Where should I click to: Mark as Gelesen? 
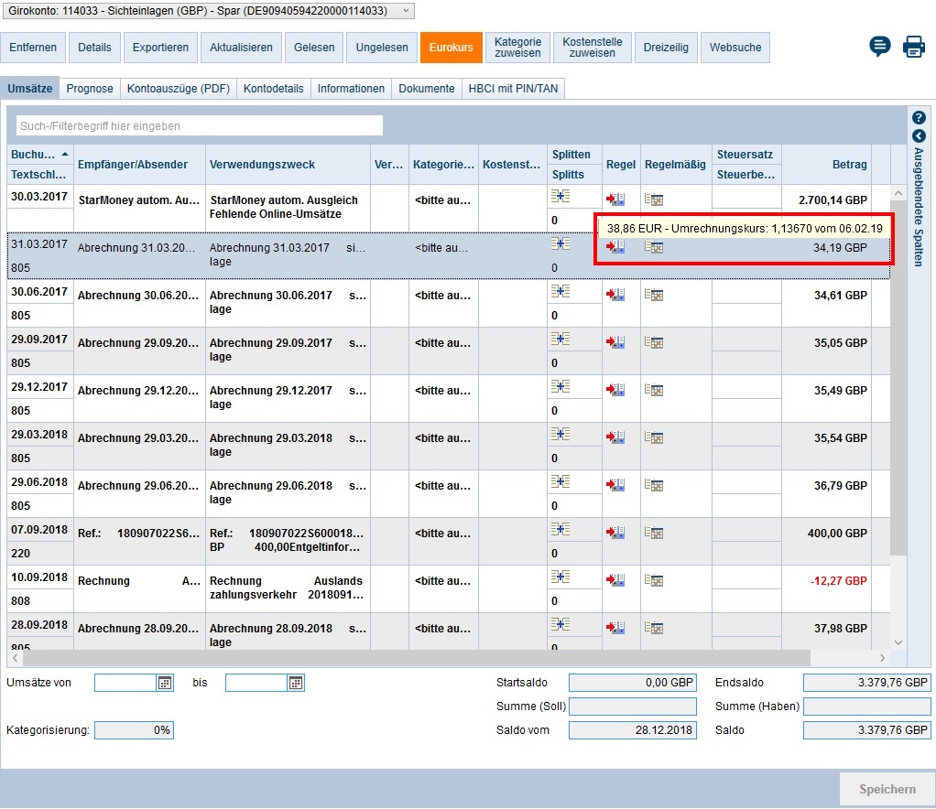(314, 48)
